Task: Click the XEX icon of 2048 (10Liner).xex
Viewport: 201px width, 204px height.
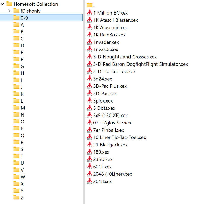Action: pyautogui.click(x=90, y=174)
